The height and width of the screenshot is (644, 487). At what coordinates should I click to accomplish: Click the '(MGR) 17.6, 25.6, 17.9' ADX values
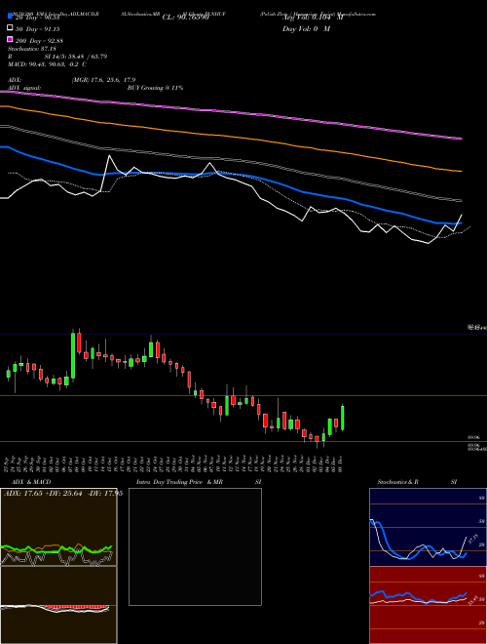(103, 80)
